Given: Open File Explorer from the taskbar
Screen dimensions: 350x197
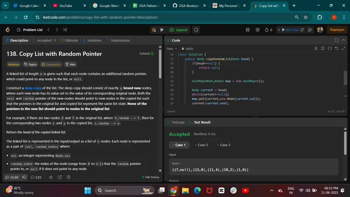Looking at the screenshot, I should click(185, 190).
